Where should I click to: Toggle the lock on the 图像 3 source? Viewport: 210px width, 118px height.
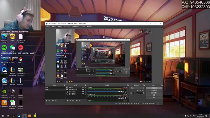[x=86, y=88]
